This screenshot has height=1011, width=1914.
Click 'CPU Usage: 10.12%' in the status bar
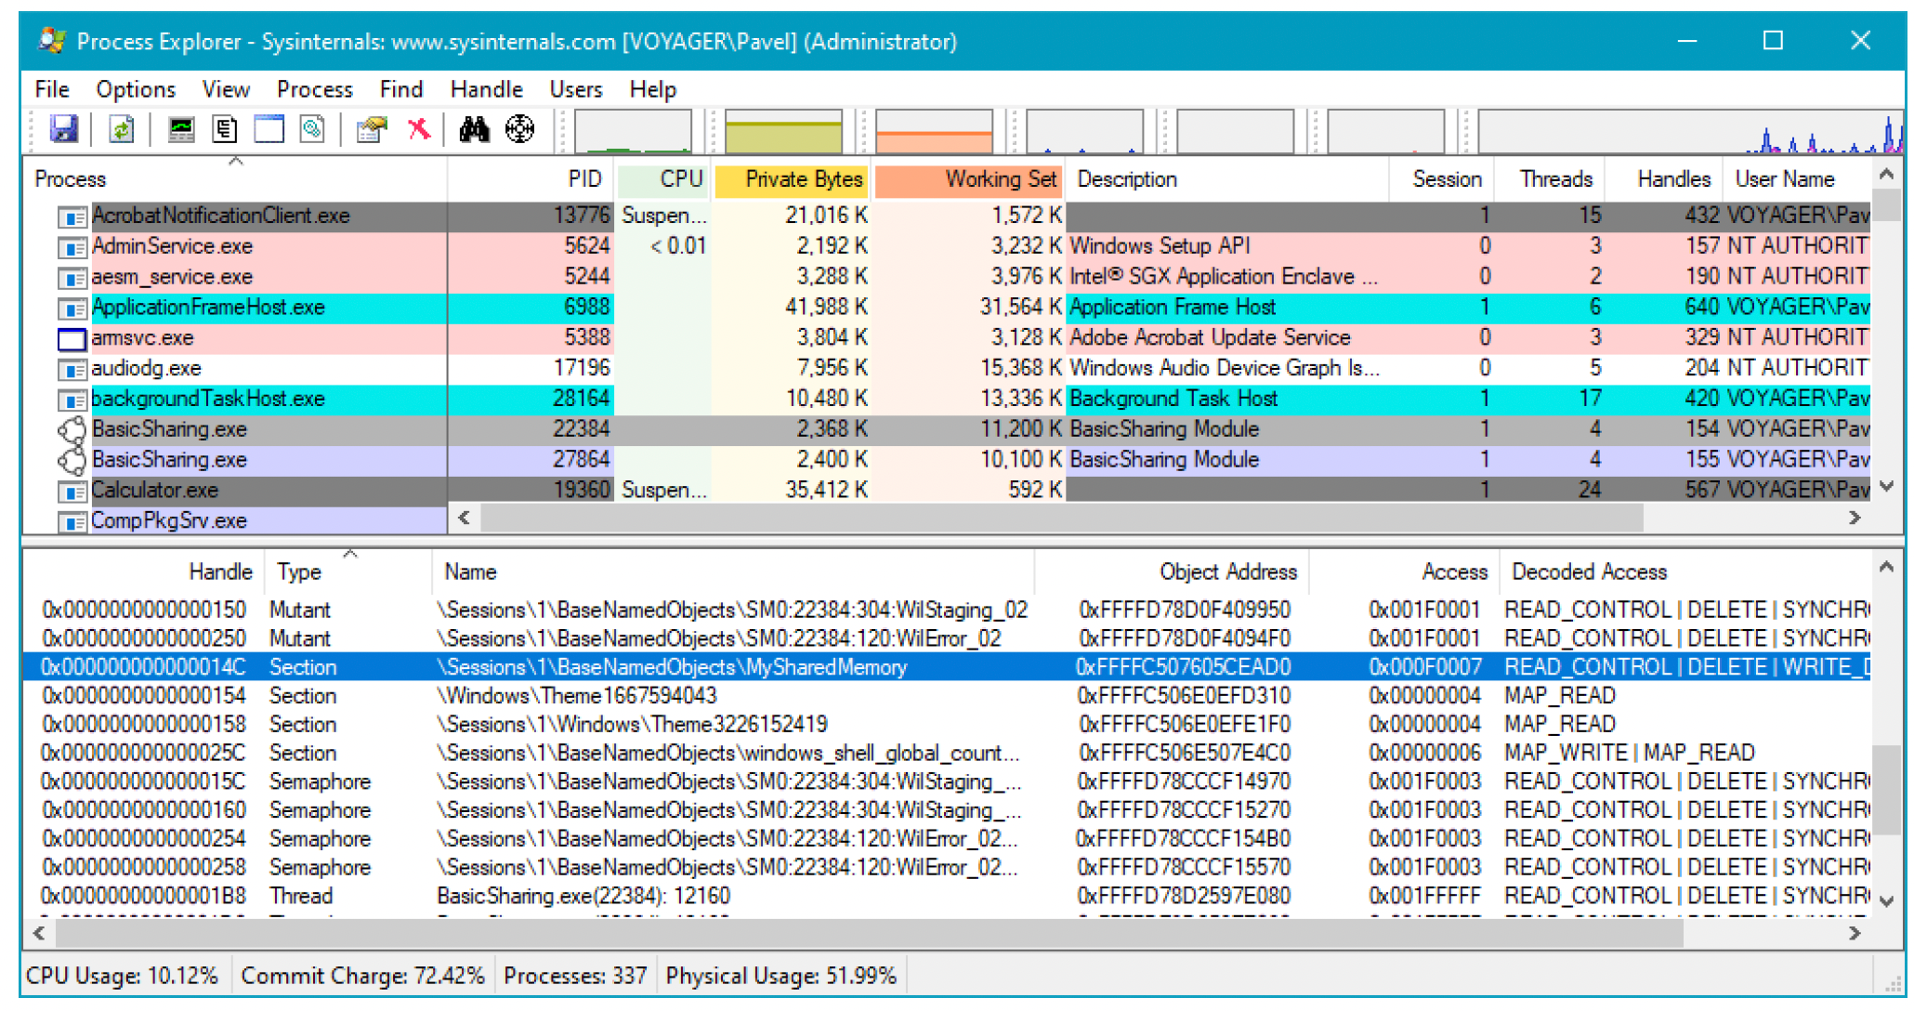(x=122, y=976)
